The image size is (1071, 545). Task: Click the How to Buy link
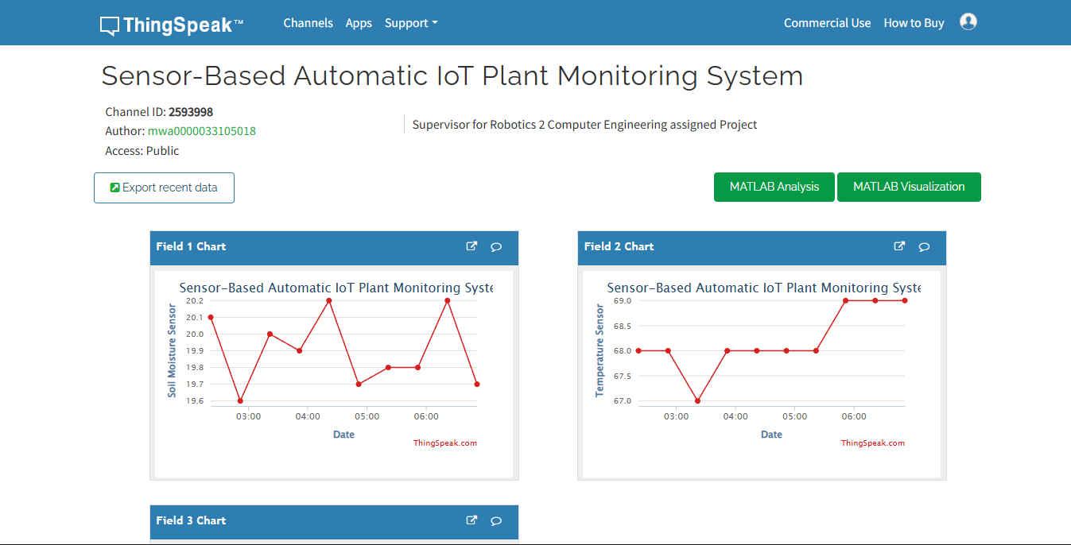pyautogui.click(x=914, y=22)
